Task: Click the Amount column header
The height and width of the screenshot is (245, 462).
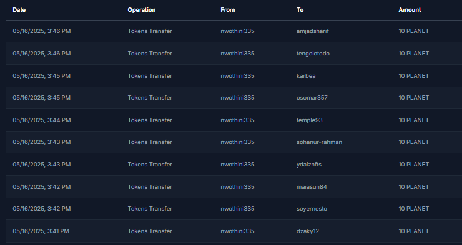Action: tap(410, 10)
